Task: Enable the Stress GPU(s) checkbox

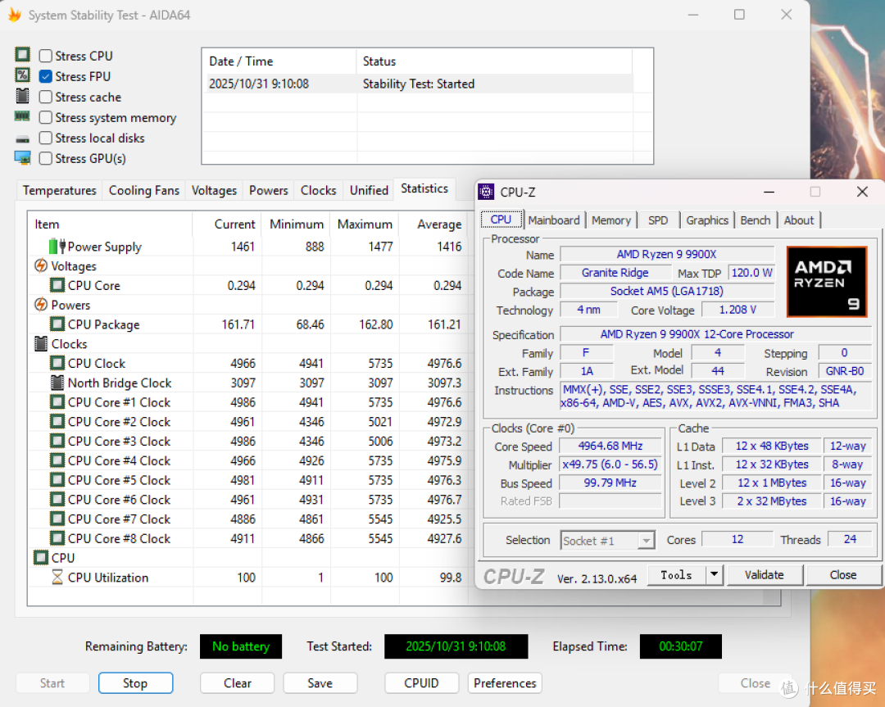Action: [46, 159]
